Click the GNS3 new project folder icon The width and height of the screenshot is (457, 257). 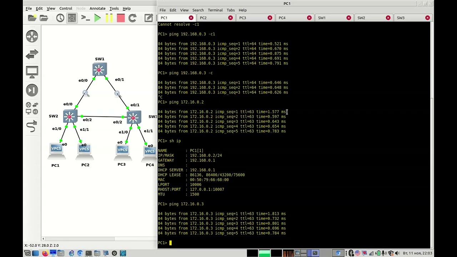tap(32, 18)
